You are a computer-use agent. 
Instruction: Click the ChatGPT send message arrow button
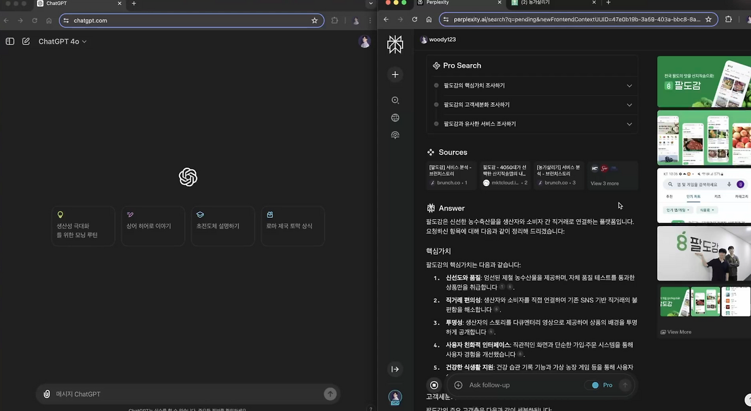330,394
